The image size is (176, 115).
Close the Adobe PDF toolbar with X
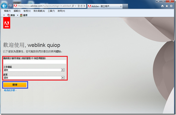[4, 15]
